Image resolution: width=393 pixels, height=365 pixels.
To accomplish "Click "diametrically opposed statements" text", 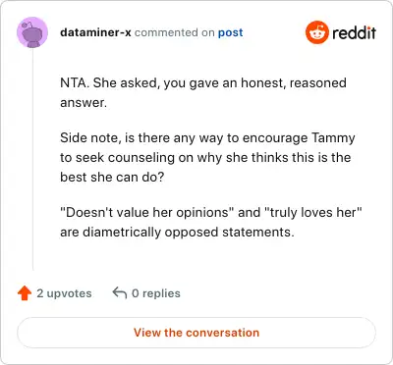I will [189, 233].
